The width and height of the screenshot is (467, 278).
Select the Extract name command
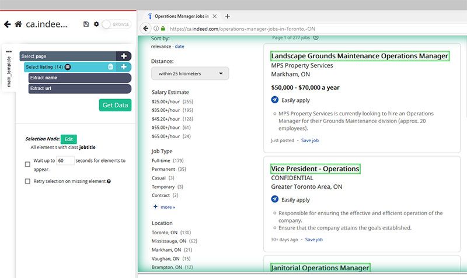(80, 78)
